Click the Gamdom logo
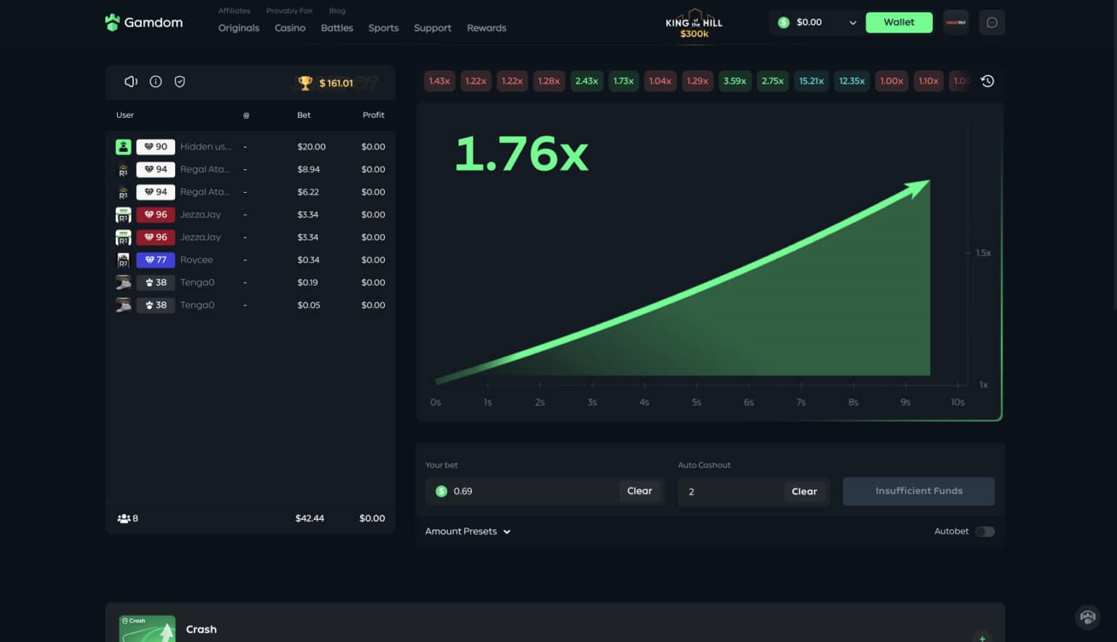Image resolution: width=1117 pixels, height=642 pixels. 143,23
